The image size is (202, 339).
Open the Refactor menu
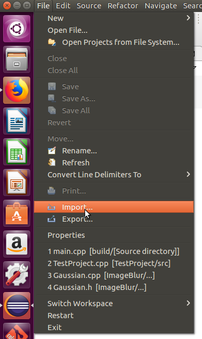tap(123, 6)
